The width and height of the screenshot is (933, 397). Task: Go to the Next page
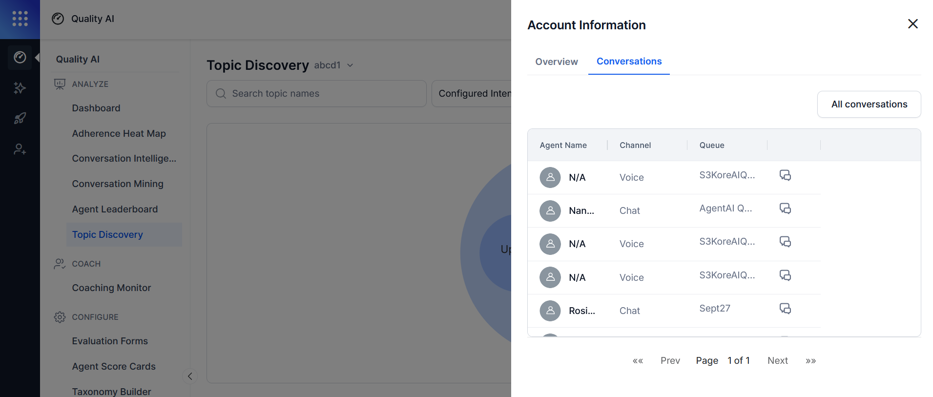[777, 360]
